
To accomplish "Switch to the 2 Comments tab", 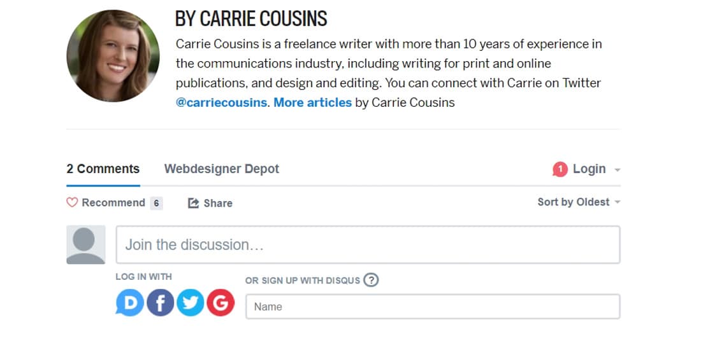I will [x=103, y=169].
